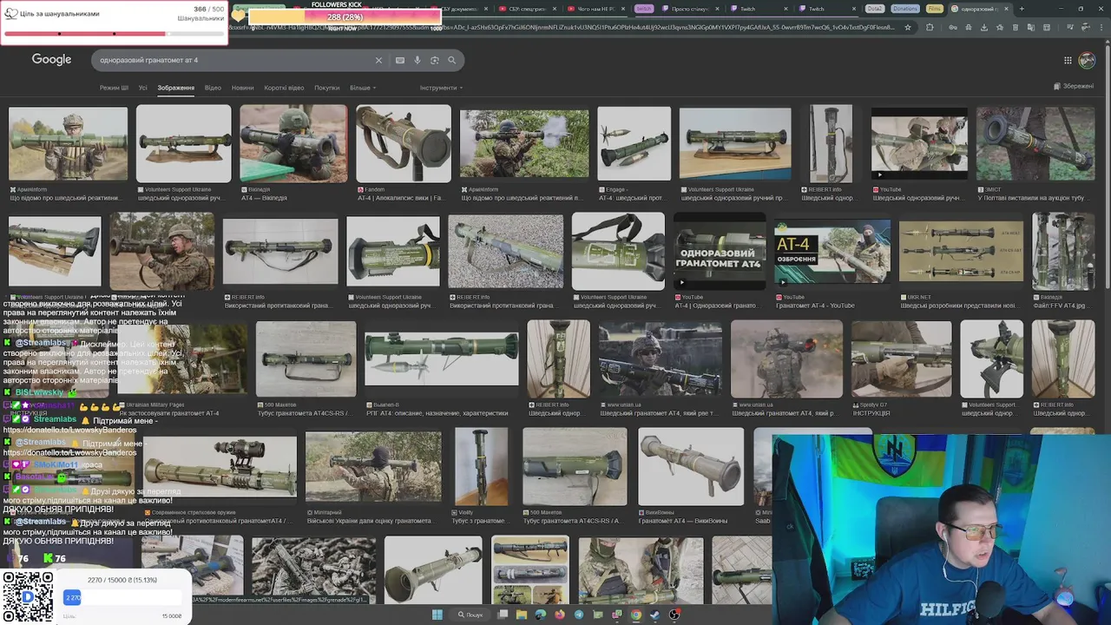This screenshot has width=1111, height=625.
Task: Click the subscribers goal progress bar 366/500
Action: pyautogui.click(x=114, y=34)
